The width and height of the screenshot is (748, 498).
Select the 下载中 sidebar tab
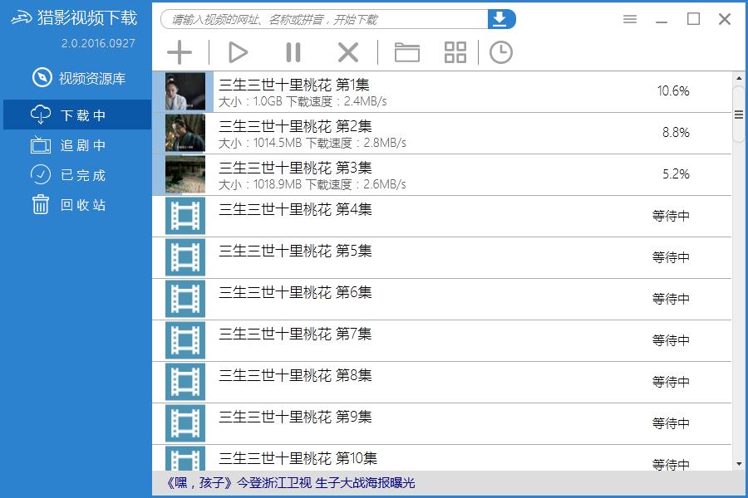(x=73, y=115)
